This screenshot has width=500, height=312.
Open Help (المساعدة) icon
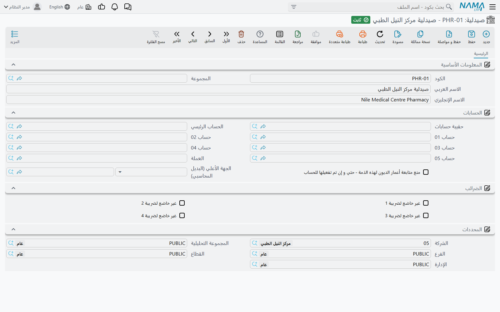[260, 34]
